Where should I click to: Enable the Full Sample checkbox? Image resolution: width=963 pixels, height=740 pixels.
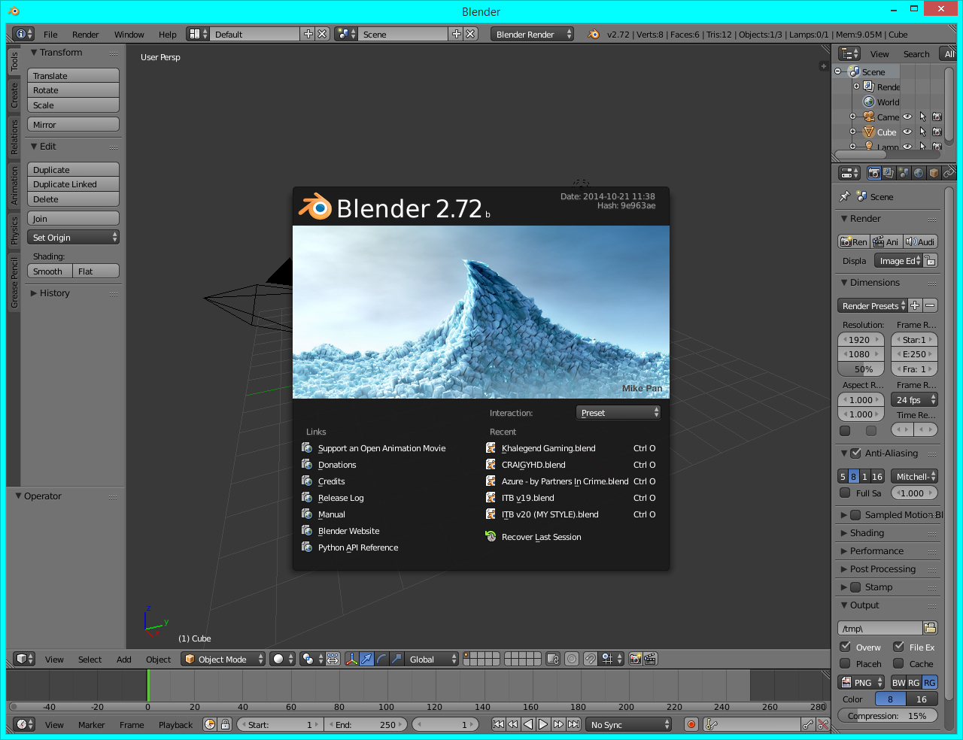(844, 493)
